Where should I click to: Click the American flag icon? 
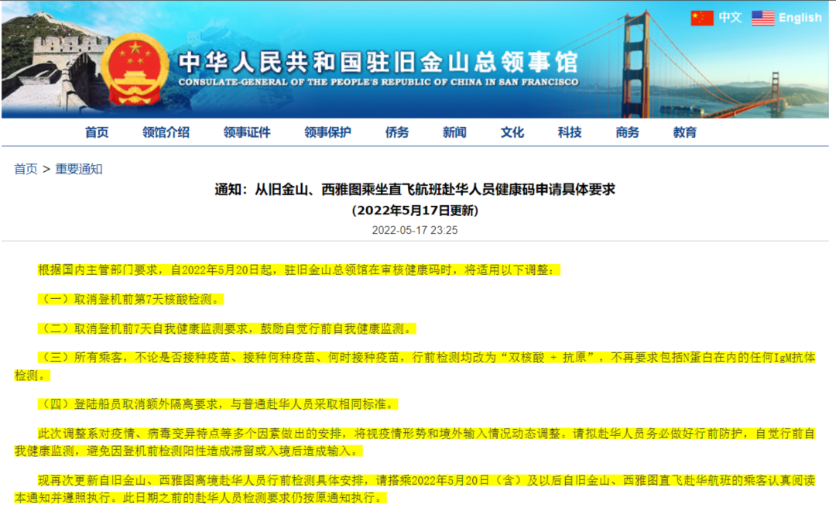762,18
